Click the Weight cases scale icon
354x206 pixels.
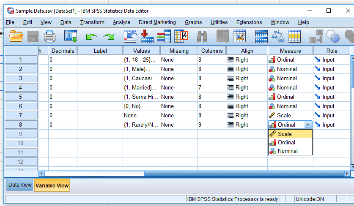[x=277, y=37]
